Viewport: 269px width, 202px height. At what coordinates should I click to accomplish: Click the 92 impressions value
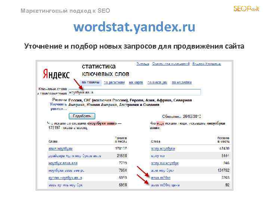click(x=227, y=185)
